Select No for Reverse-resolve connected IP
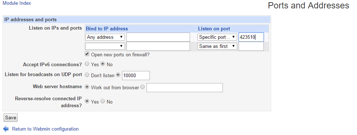Image resolution: width=357 pixels, height=135 pixels. click(x=103, y=101)
